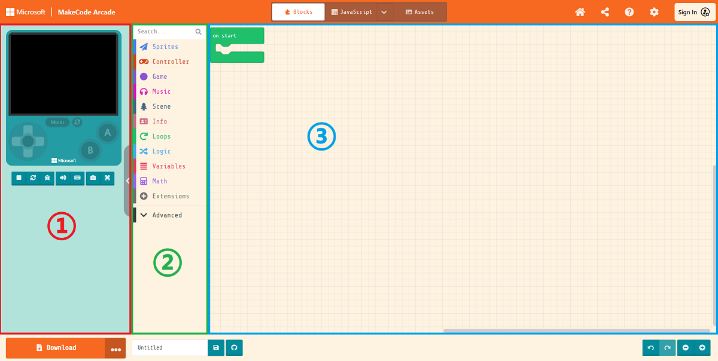Open the Help question mark icon
Viewport: 718px width, 361px height.
tap(629, 12)
